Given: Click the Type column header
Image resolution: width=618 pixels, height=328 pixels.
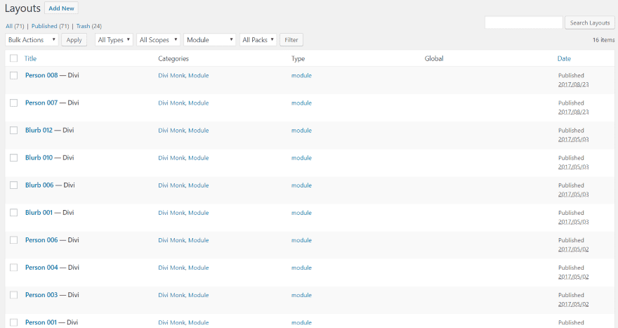Looking at the screenshot, I should [x=298, y=58].
